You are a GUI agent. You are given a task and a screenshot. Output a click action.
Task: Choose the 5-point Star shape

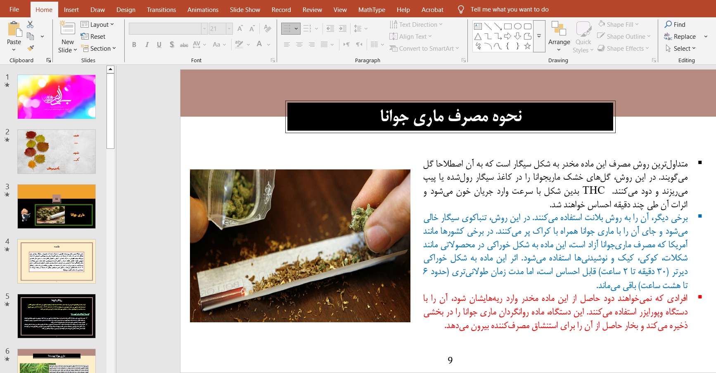527,46
